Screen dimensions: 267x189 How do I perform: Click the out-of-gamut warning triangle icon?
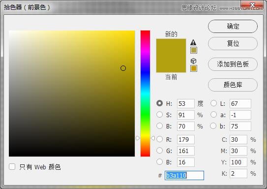pos(193,42)
